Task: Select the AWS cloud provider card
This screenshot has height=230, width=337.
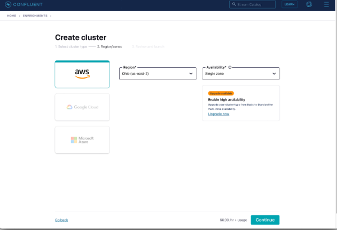Action: tap(82, 74)
